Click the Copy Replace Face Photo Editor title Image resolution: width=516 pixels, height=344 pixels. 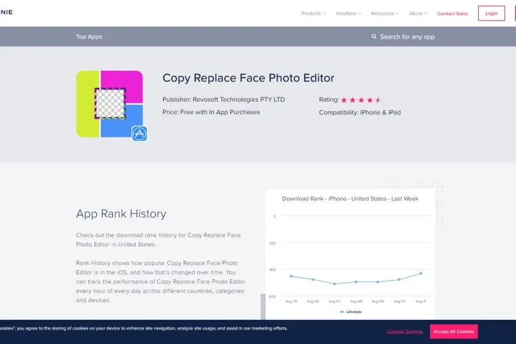tap(248, 78)
